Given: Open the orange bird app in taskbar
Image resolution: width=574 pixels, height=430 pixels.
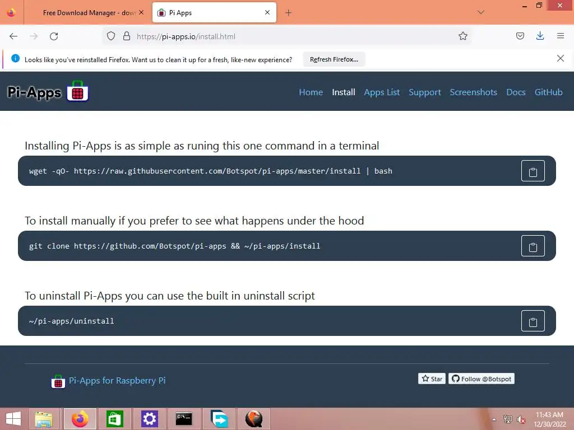Looking at the screenshot, I should click(x=254, y=419).
